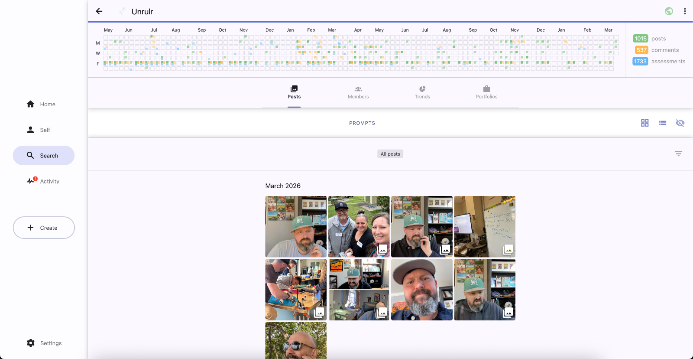The image size is (693, 359).
Task: Open the filter posts icon
Action: click(x=678, y=154)
